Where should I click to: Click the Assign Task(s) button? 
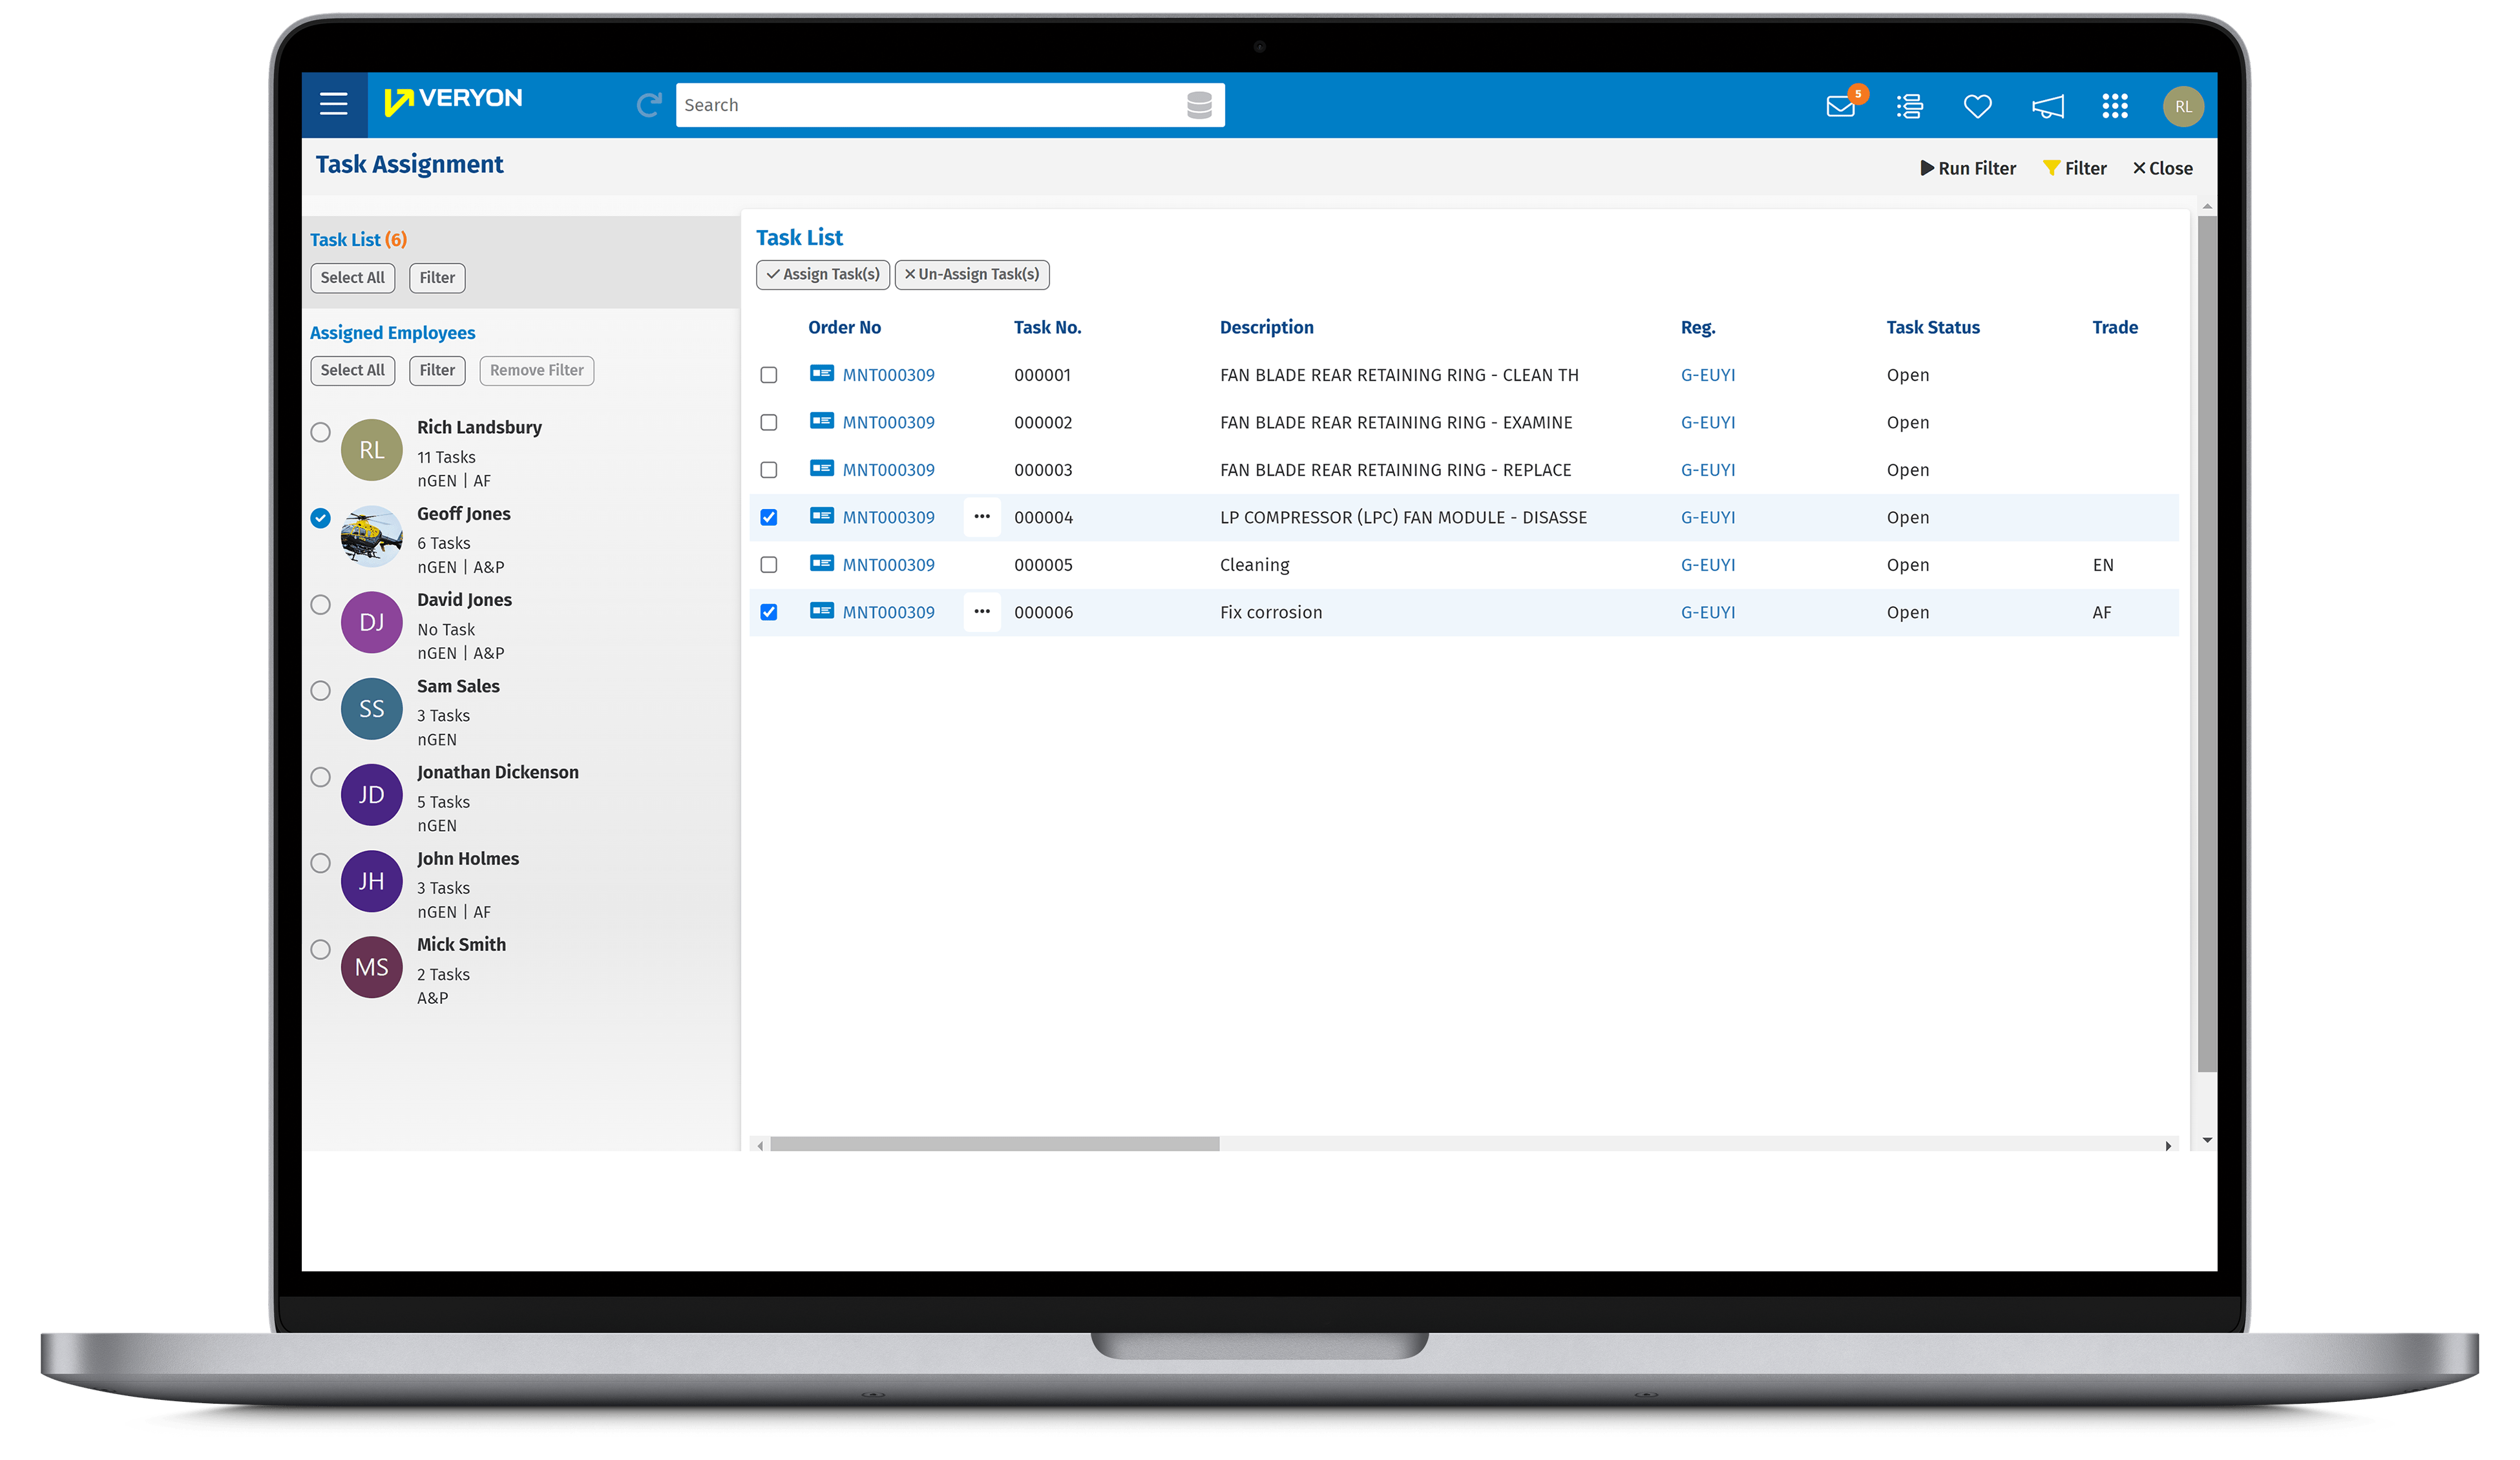(822, 274)
